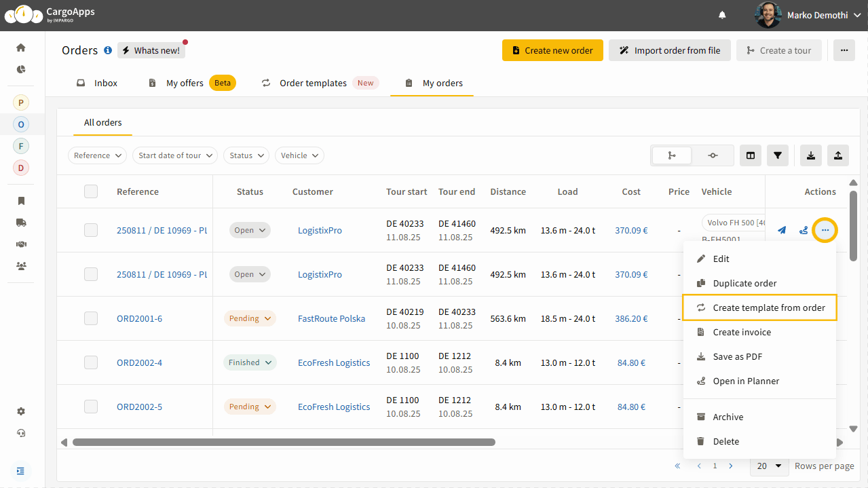Open the truck vehicles sidebar icon
Image resolution: width=868 pixels, height=488 pixels.
21,223
